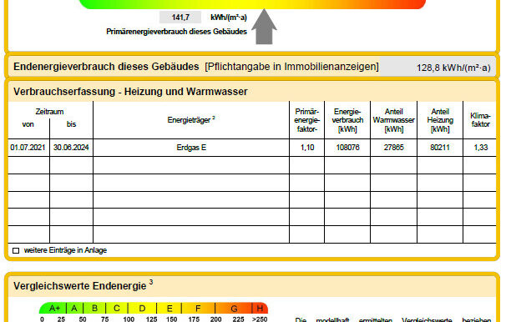Click the footnote 3 superscript after Endenergie
The height and width of the screenshot is (322, 506).
coord(151,282)
